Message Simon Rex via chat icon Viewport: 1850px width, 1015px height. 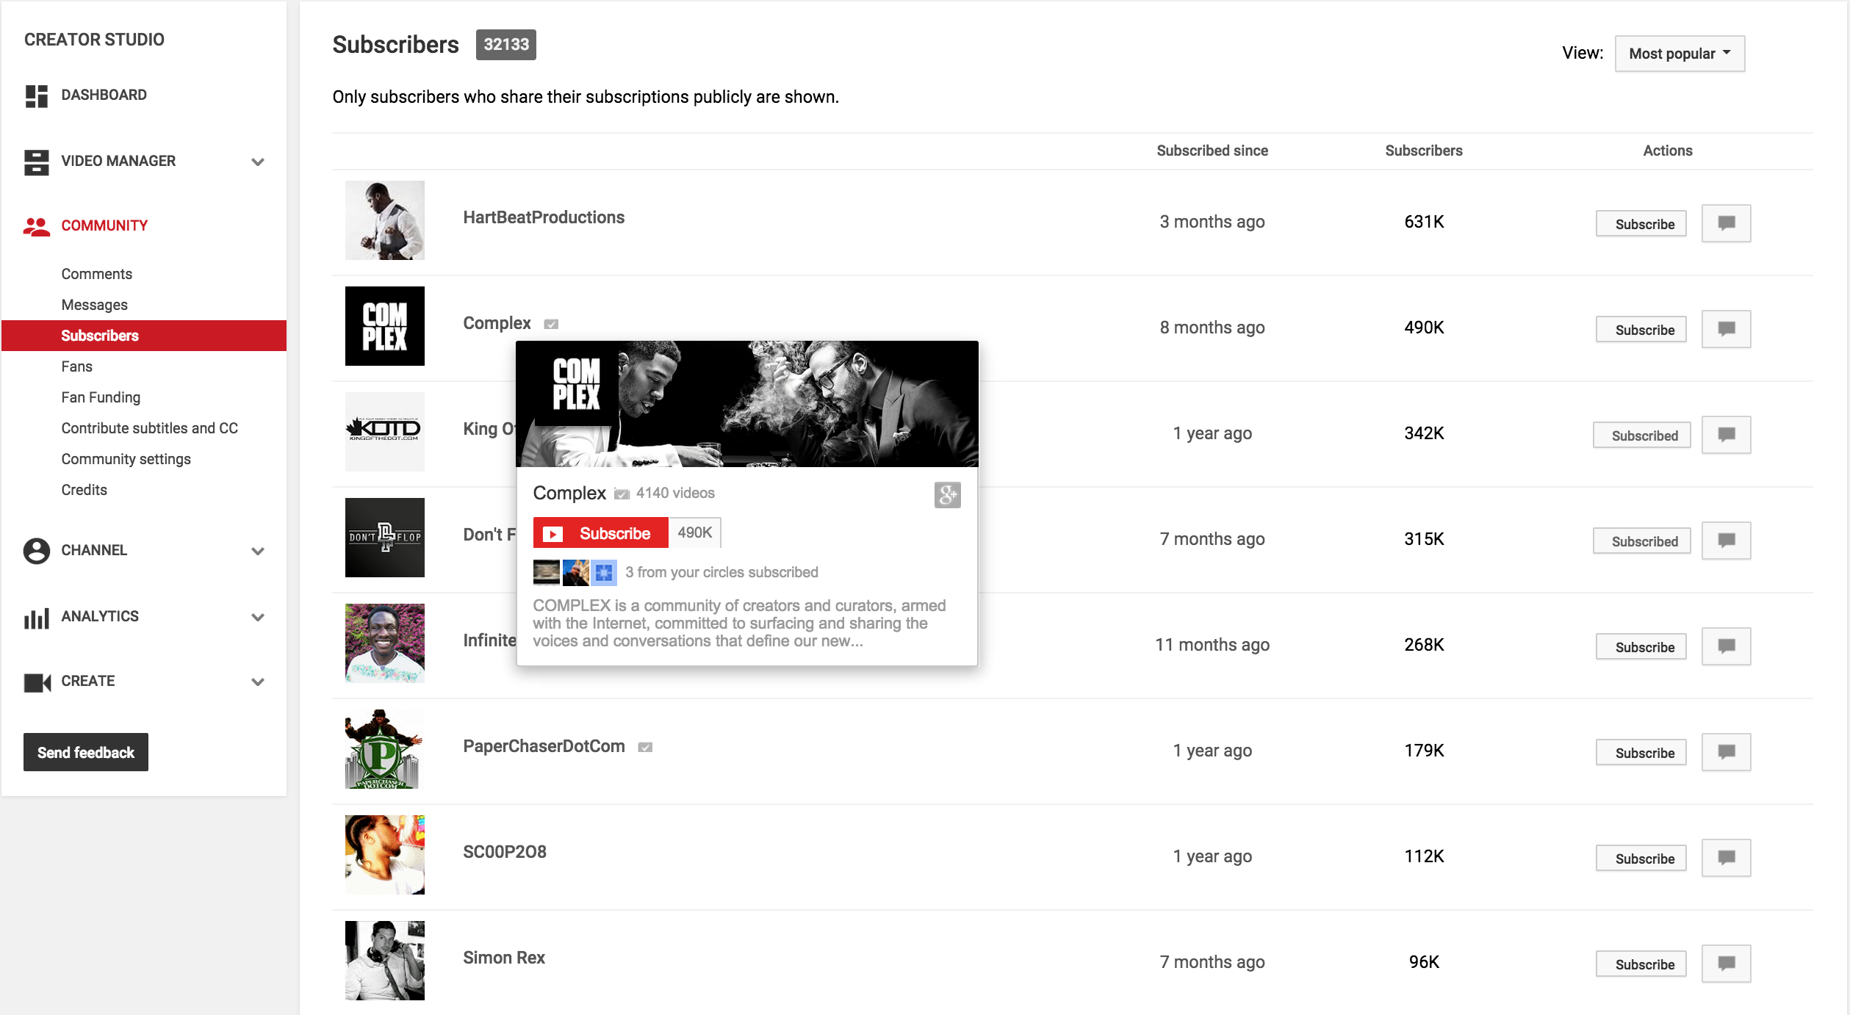(1726, 963)
